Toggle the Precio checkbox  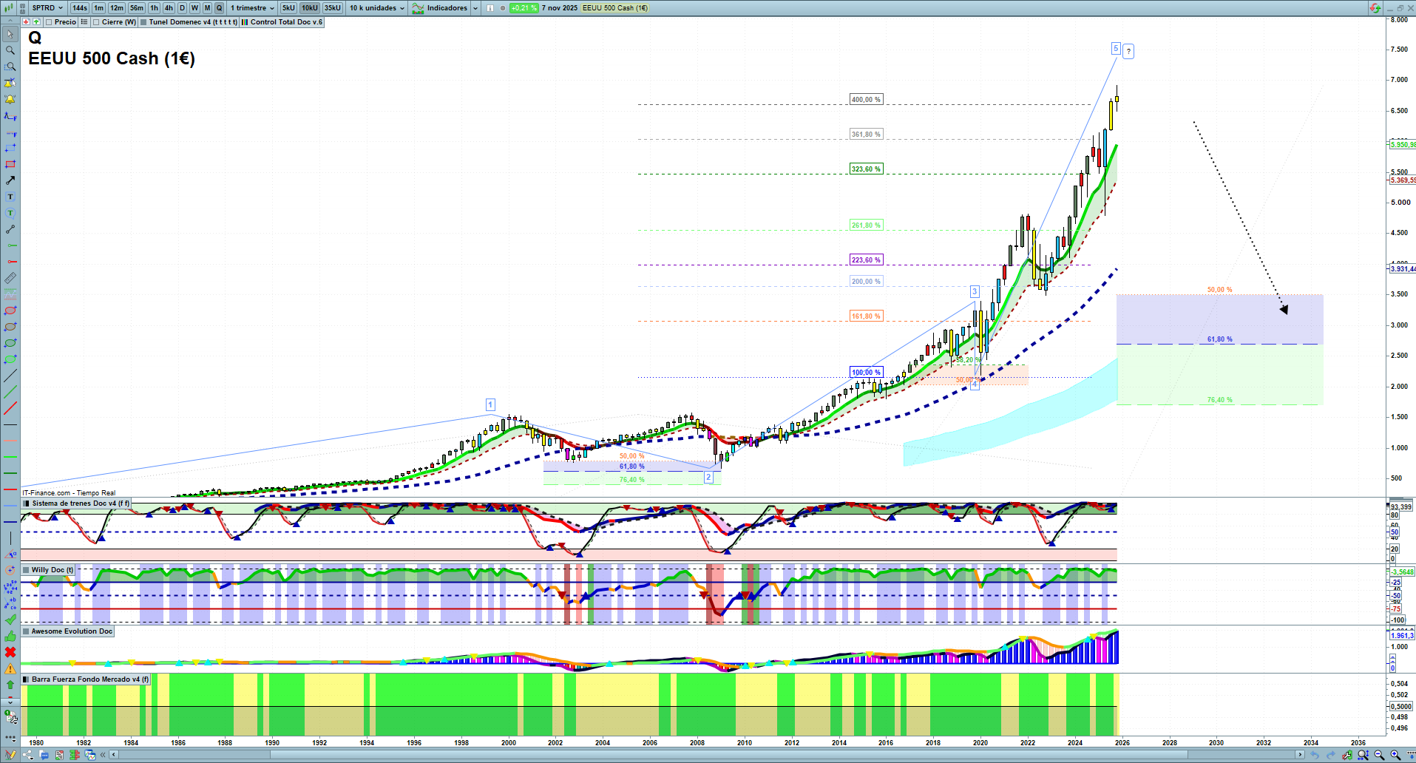49,22
